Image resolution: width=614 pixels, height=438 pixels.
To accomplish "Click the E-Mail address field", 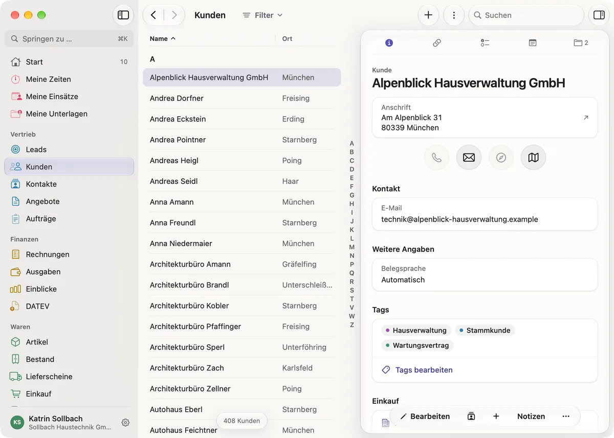I will coord(485,214).
